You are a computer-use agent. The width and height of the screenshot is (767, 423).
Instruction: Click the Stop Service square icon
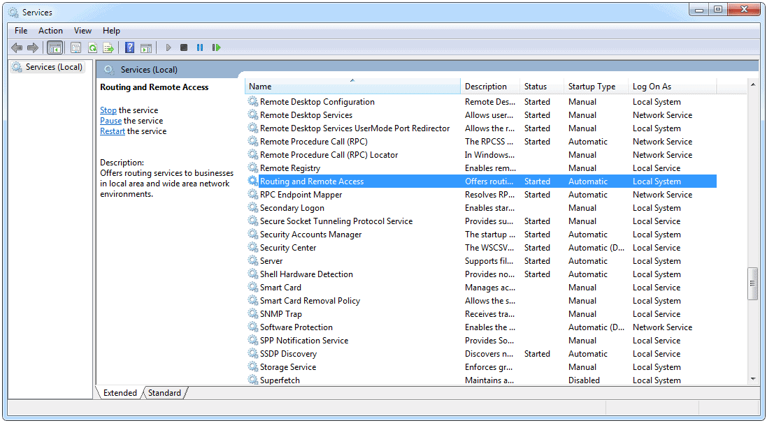pos(184,47)
